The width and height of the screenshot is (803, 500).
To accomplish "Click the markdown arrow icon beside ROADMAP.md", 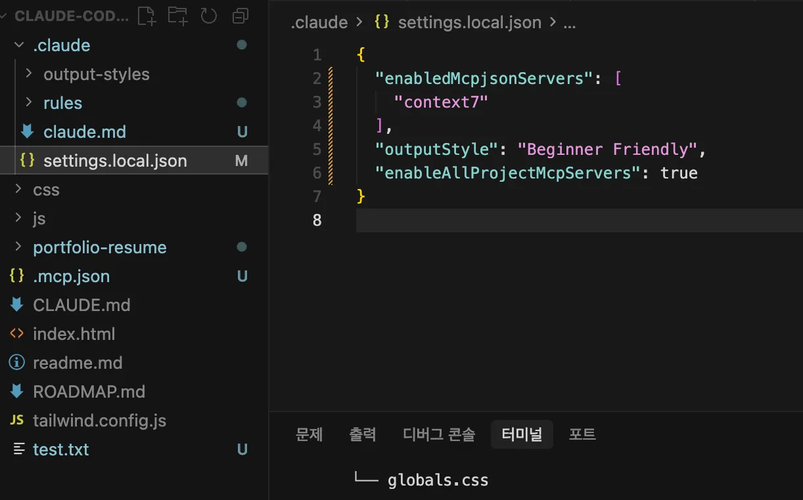I will 17,391.
